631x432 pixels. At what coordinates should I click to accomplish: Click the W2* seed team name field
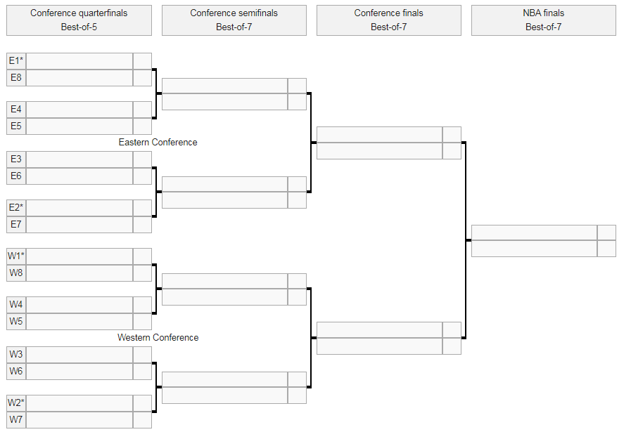pyautogui.click(x=79, y=403)
